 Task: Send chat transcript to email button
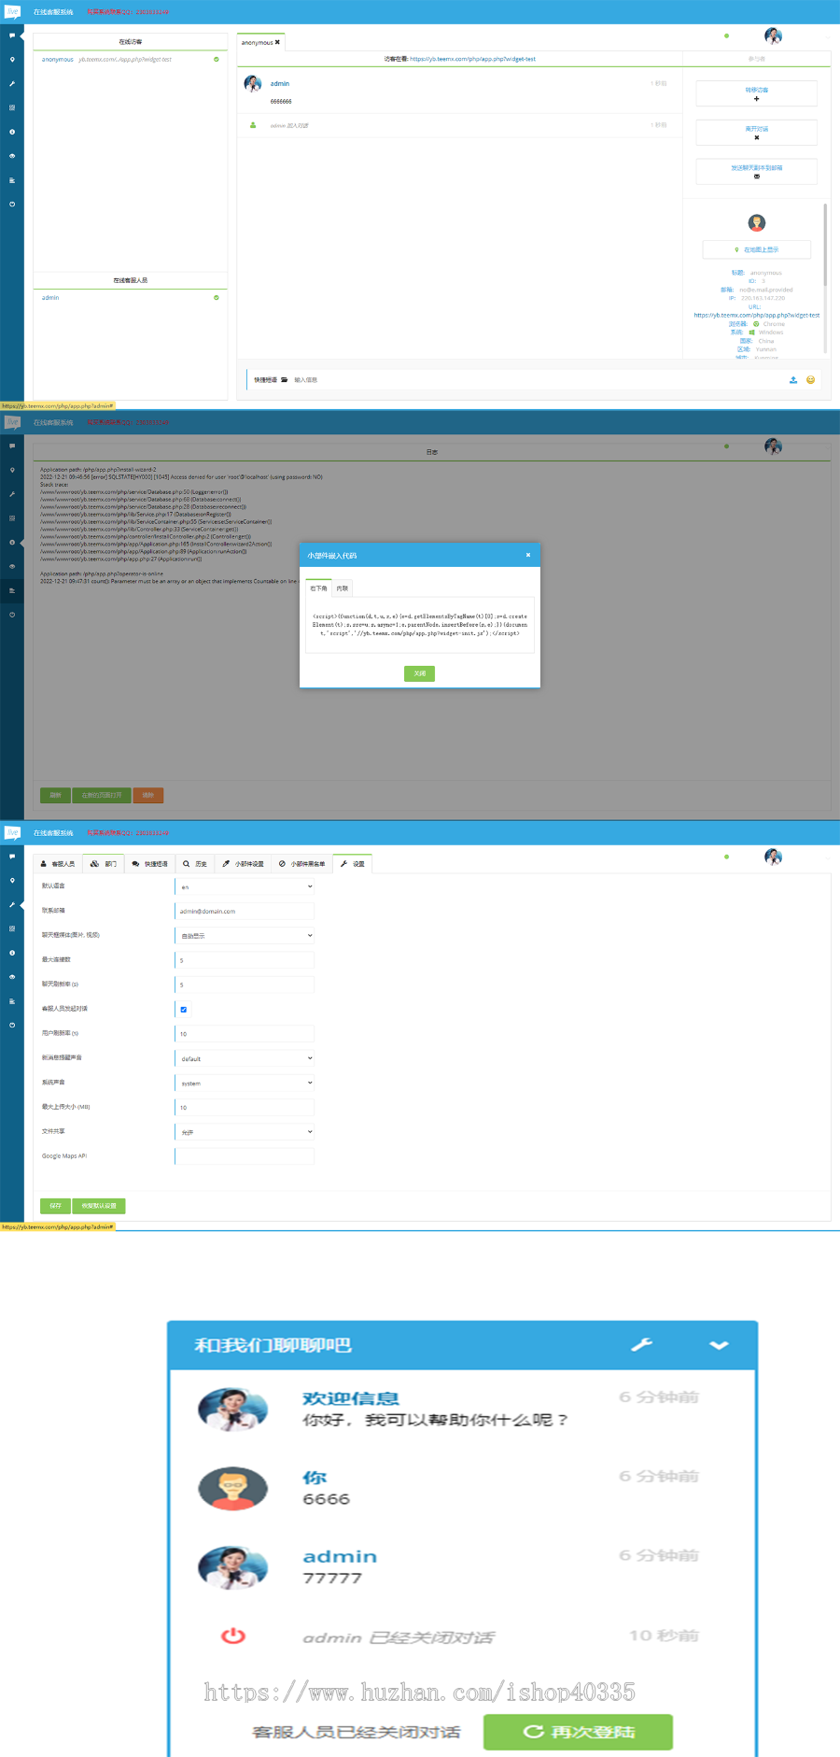tap(756, 172)
